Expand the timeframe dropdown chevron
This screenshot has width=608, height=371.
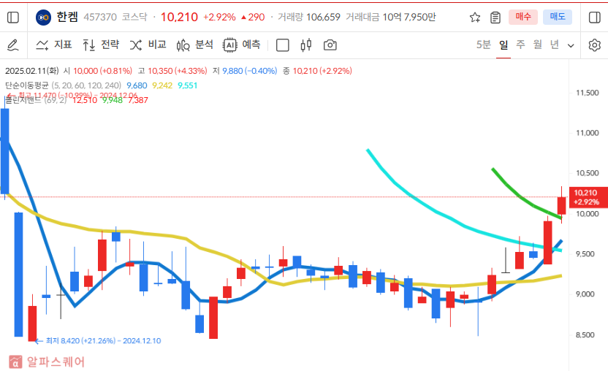point(571,46)
